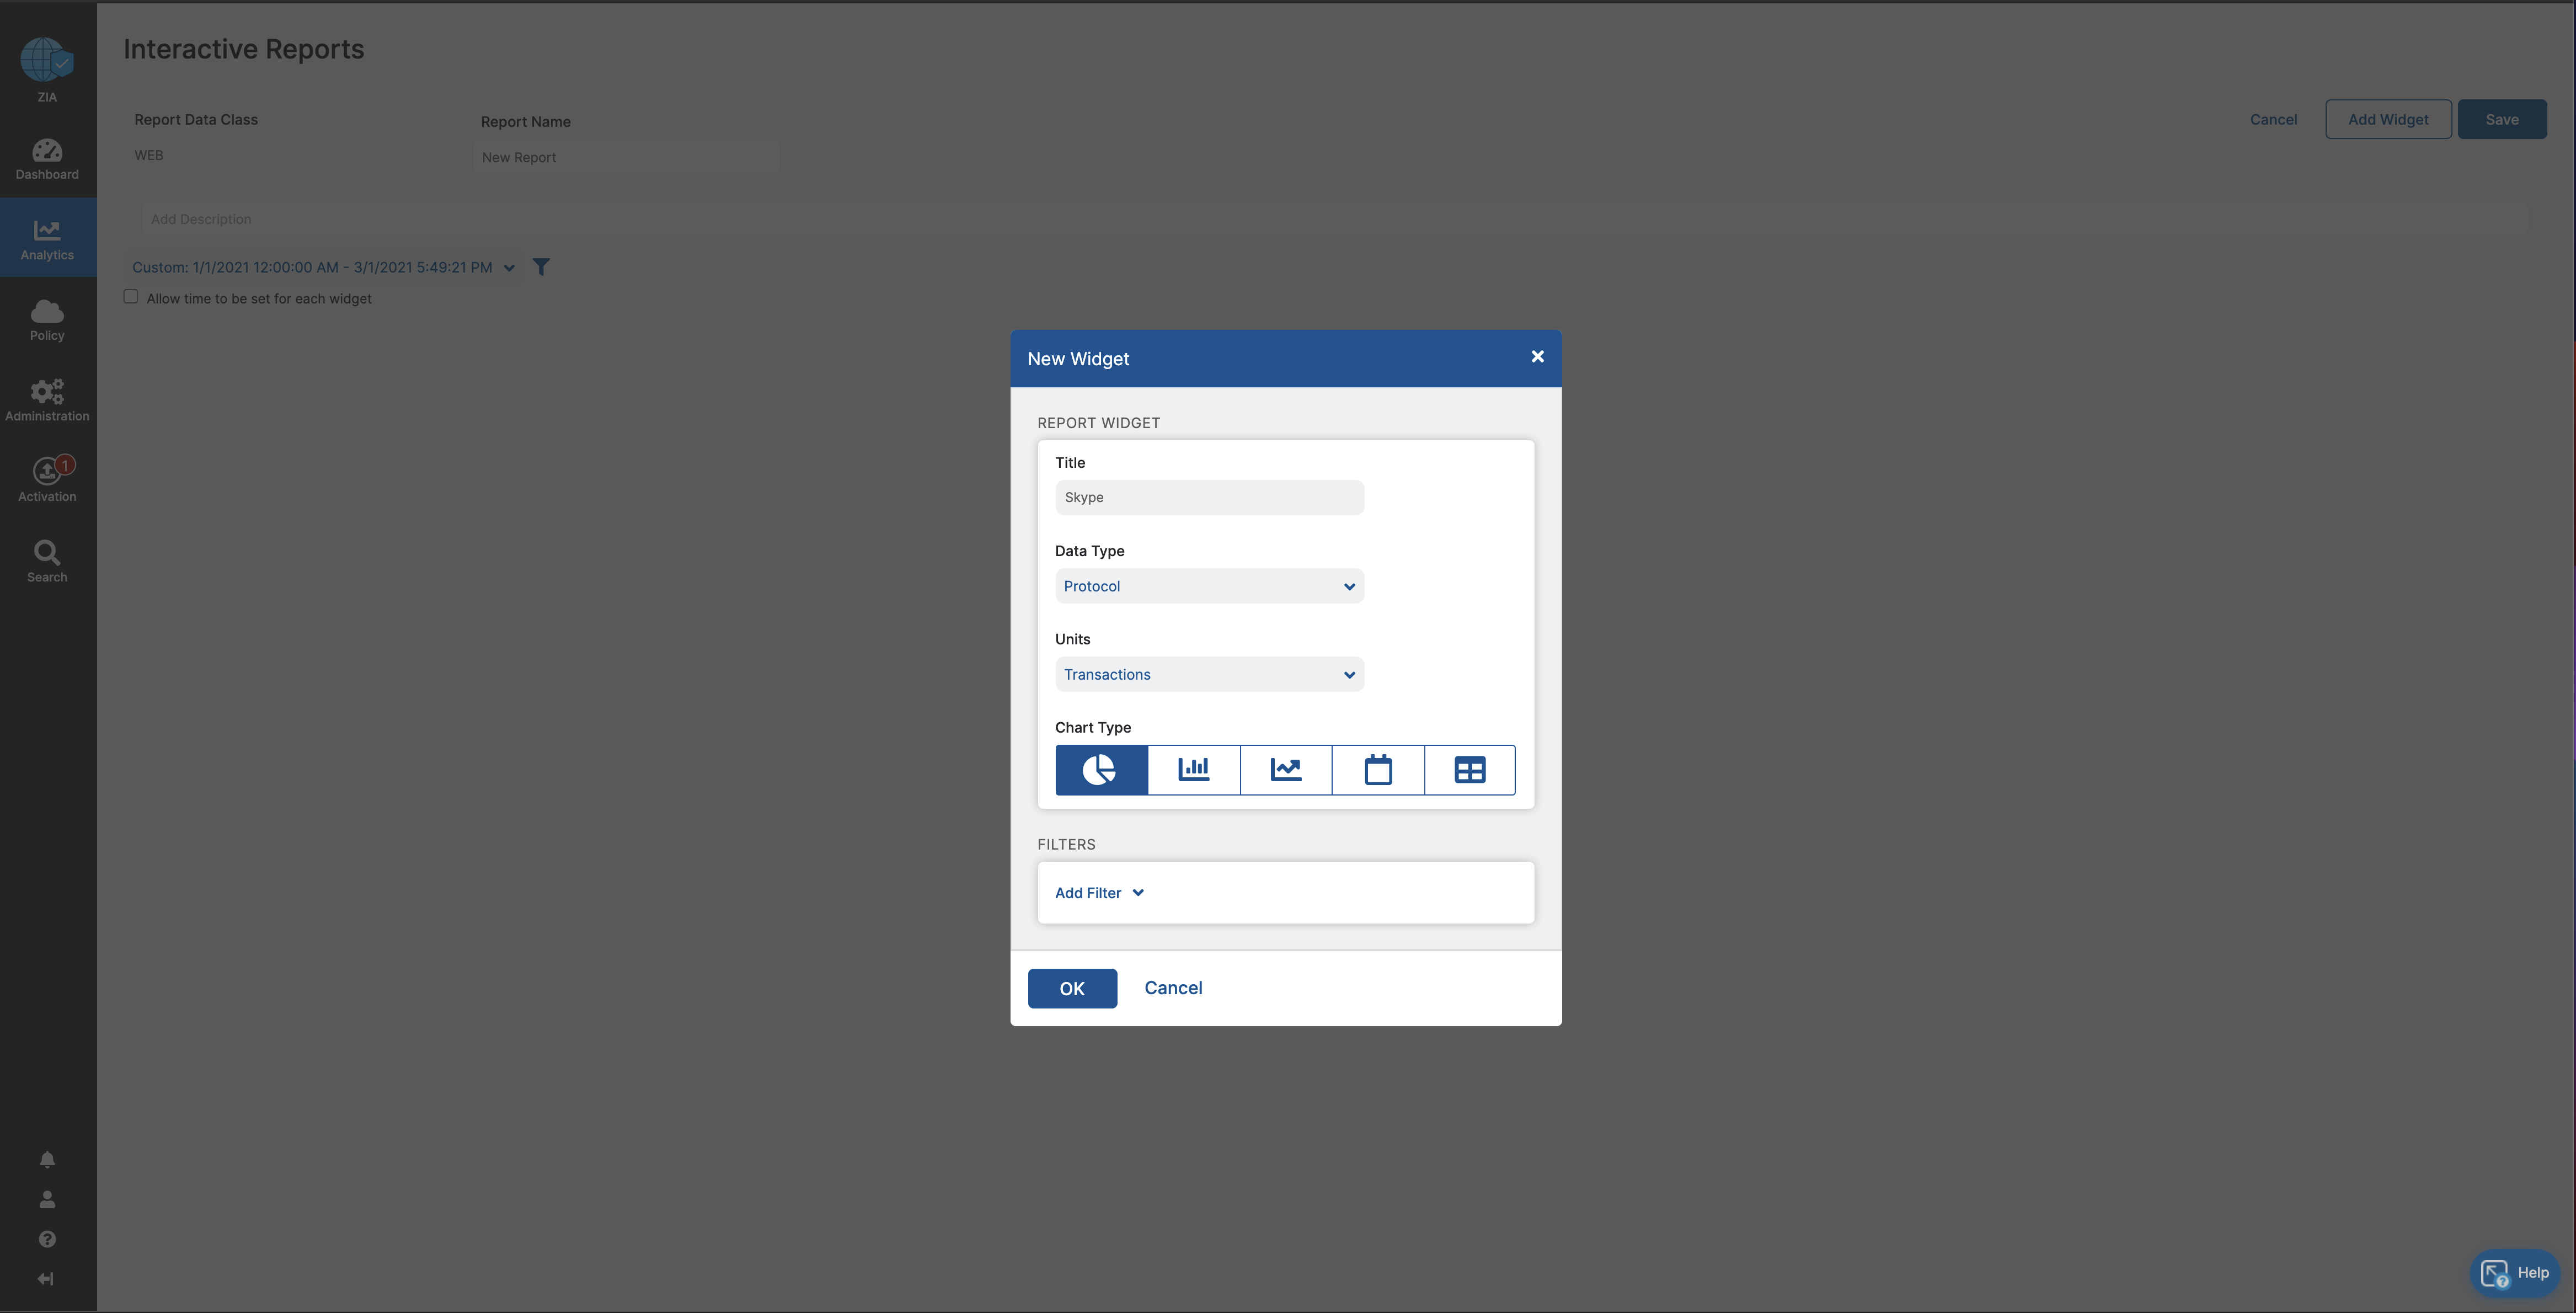Screen dimensions: 2576x1313
Task: Choose the table chart type icon
Action: [x=1469, y=769]
